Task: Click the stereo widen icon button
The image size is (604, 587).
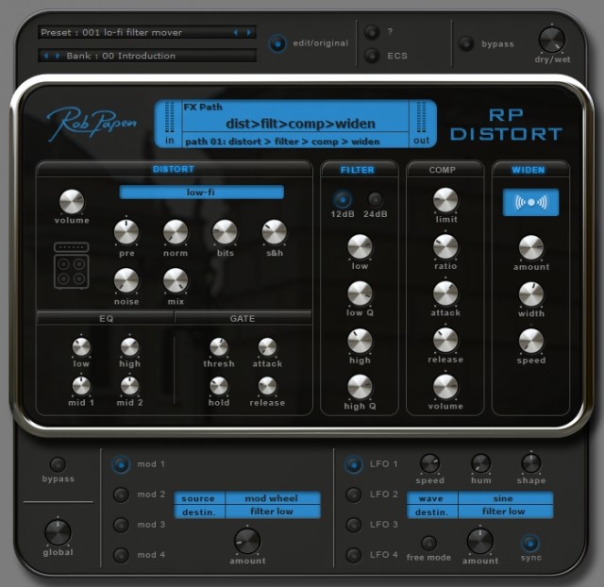Action: 530,203
